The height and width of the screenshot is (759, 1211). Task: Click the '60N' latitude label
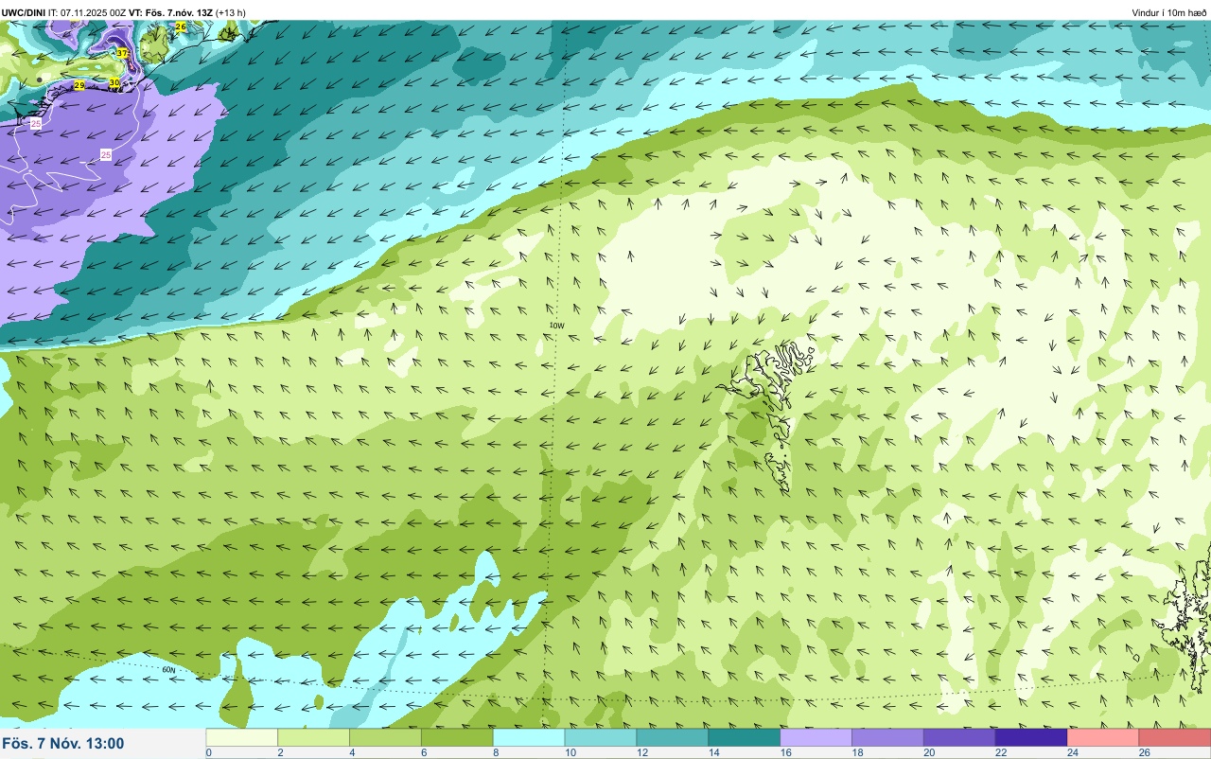tap(168, 669)
